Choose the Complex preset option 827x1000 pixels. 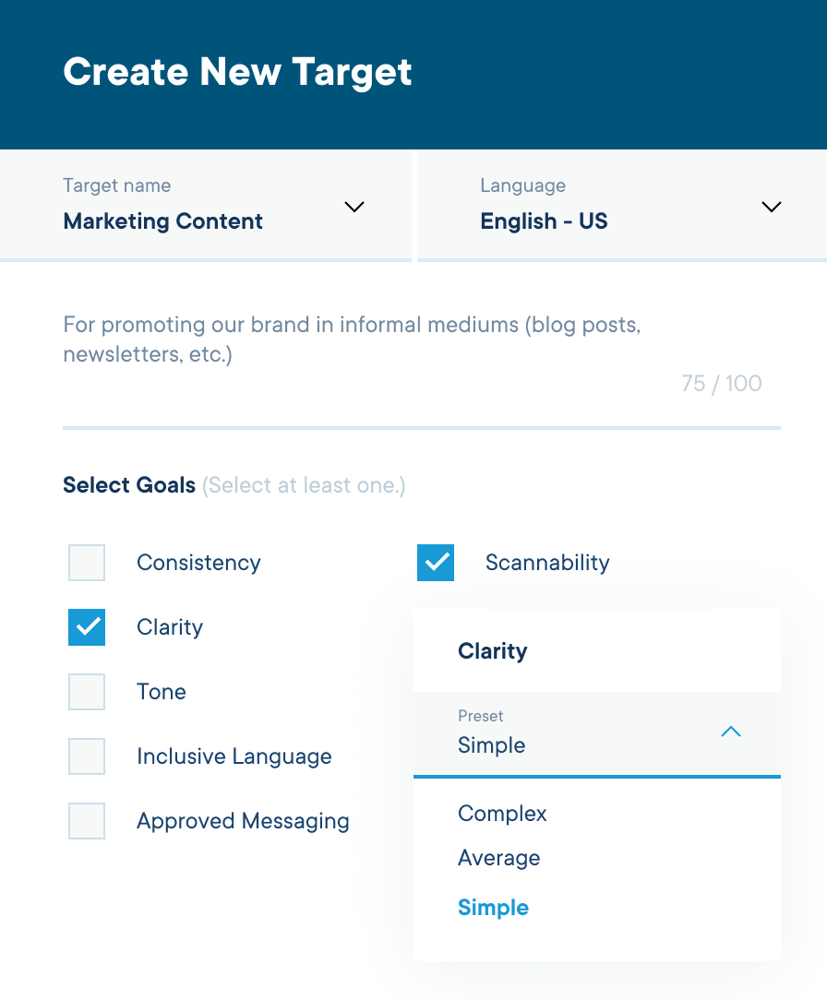[x=502, y=814]
